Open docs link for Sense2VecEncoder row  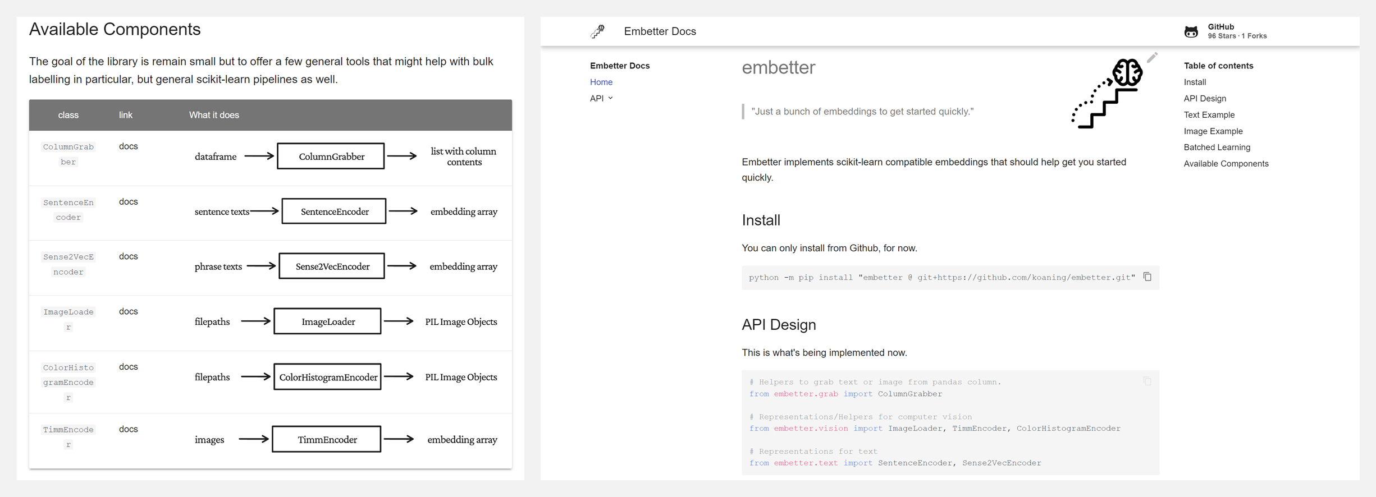coord(129,256)
